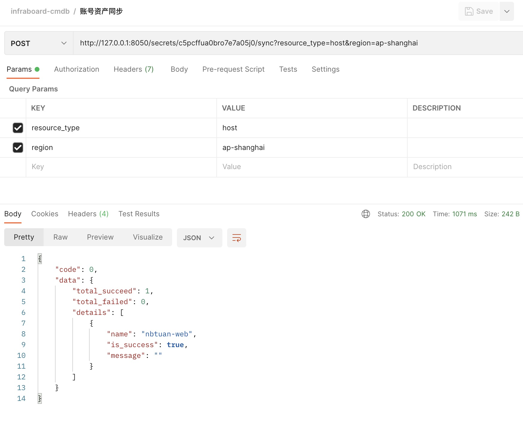Switch to the Params tab

coord(23,69)
